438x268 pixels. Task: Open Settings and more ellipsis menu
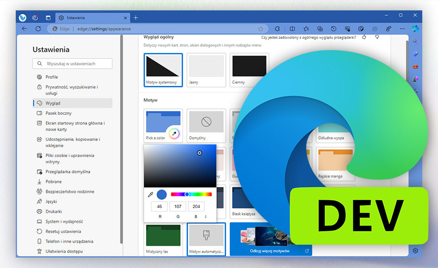[x=402, y=28]
